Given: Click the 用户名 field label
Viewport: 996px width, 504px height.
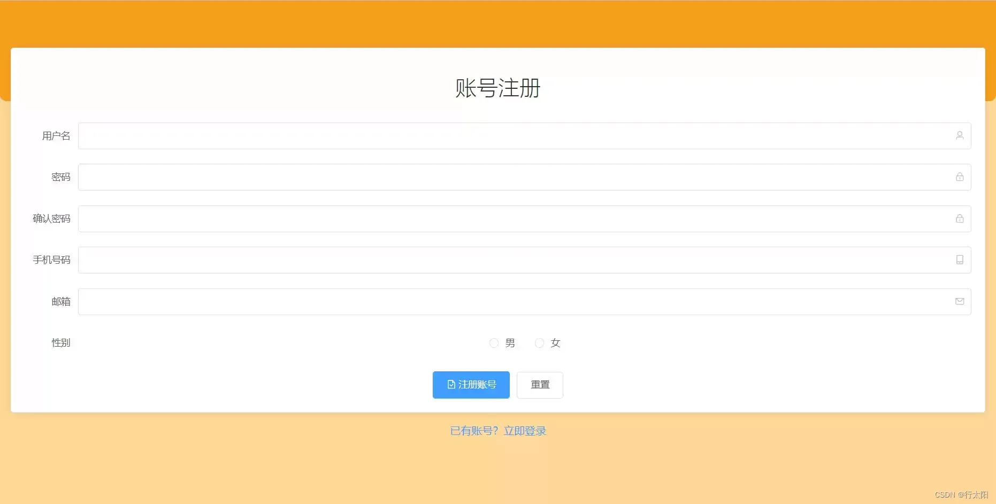Looking at the screenshot, I should pyautogui.click(x=56, y=135).
